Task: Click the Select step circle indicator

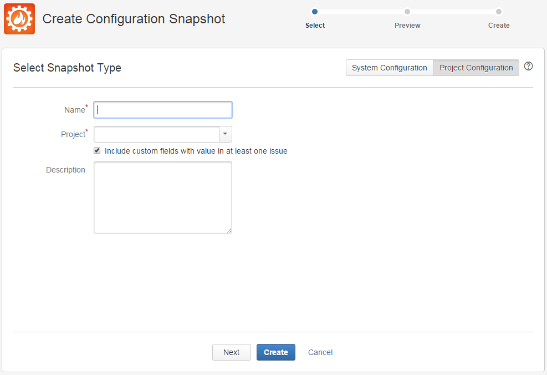Action: (315, 12)
